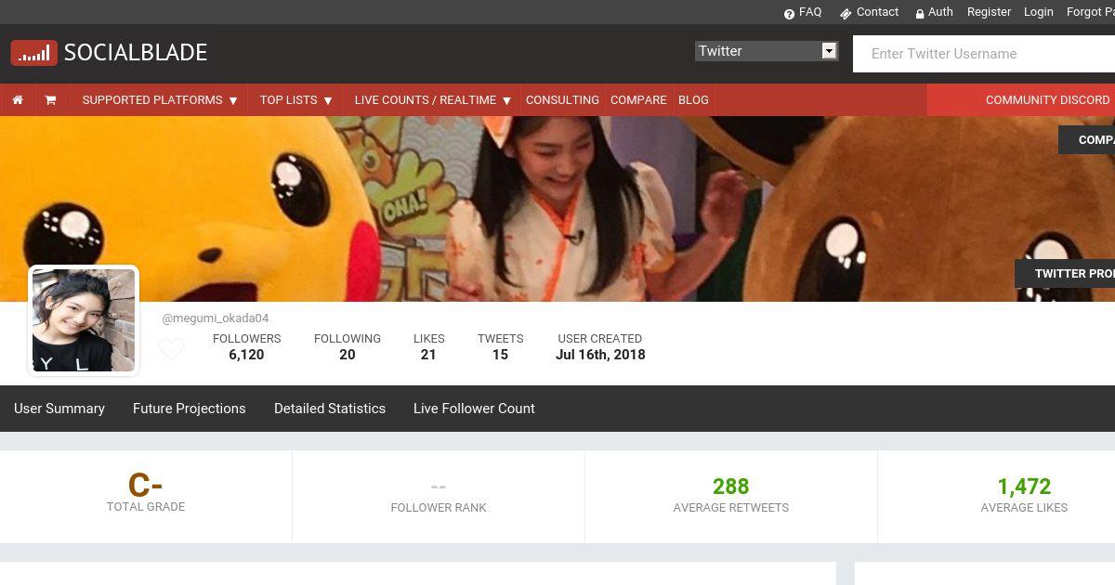Image resolution: width=1115 pixels, height=585 pixels.
Task: Open the home icon in red navbar
Action: click(x=18, y=100)
